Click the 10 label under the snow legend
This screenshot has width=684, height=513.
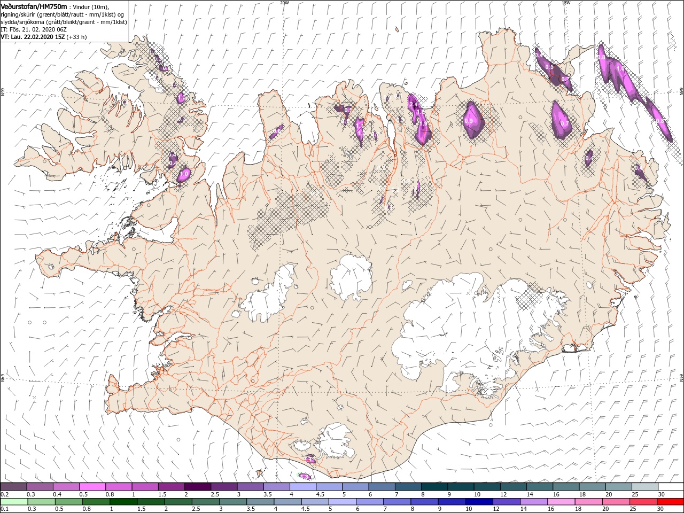coord(477,494)
